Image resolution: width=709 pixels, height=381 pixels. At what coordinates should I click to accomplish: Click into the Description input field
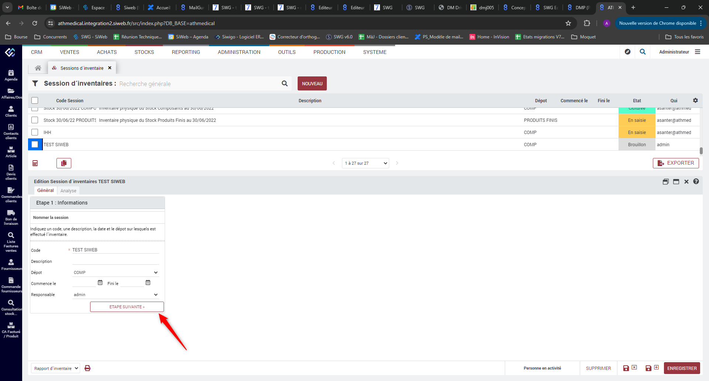[x=116, y=261]
